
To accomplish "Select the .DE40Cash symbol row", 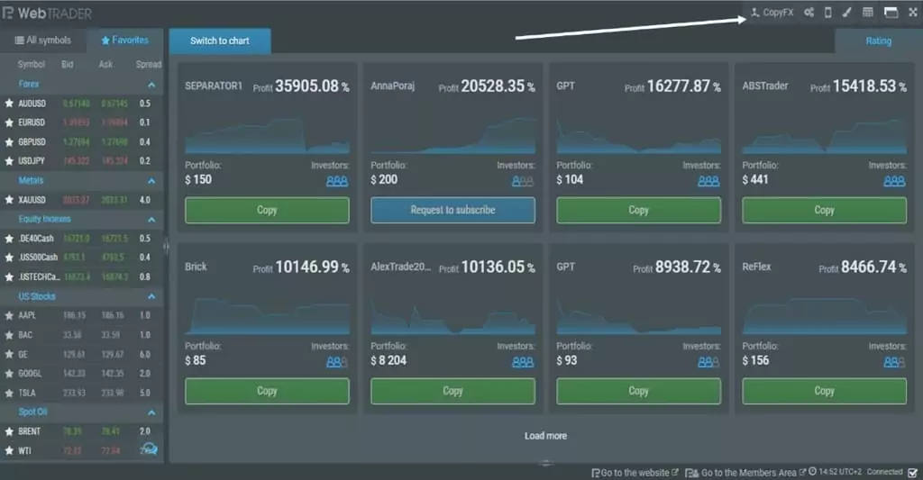I will point(82,239).
